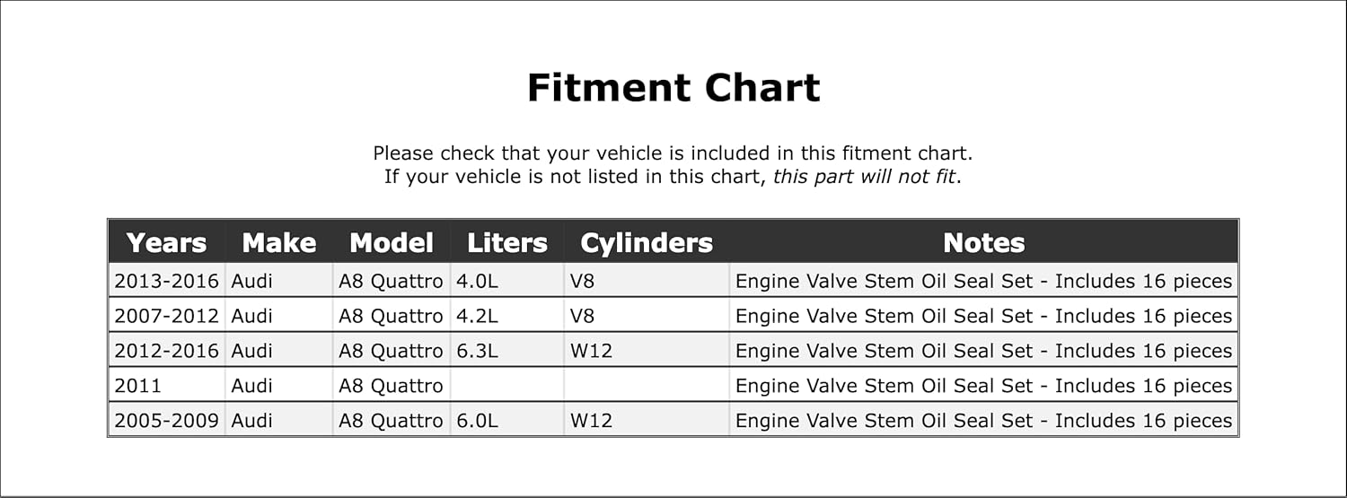Click the Model column header
1347x498 pixels.
(x=391, y=243)
